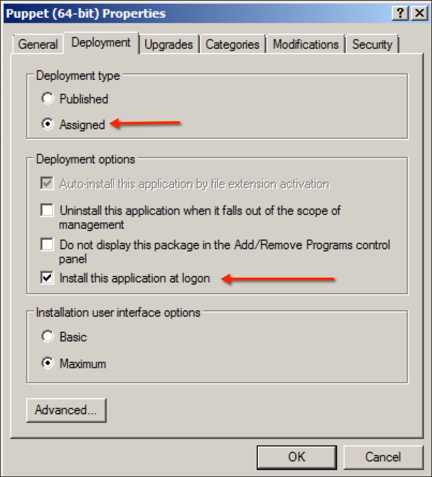The width and height of the screenshot is (432, 477).
Task: Open the Advanced deployment options
Action: [x=66, y=411]
